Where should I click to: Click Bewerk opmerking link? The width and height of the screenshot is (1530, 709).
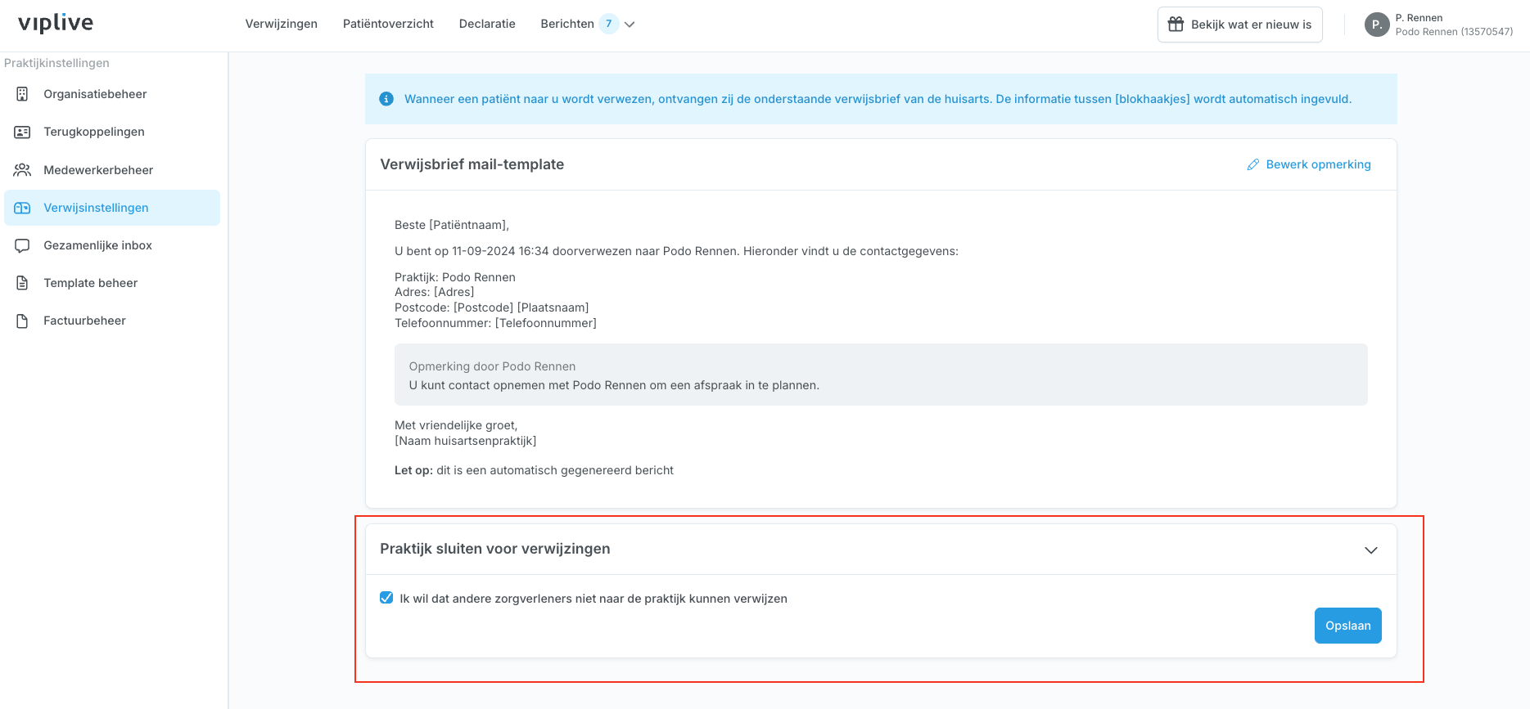[x=1318, y=164]
